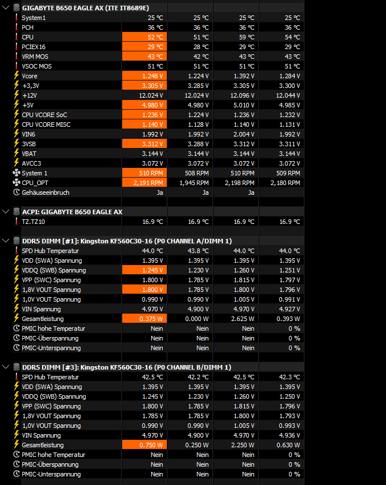Image resolution: width=386 pixels, height=485 pixels.
Task: Click the chip icon beside GIGABYTE B650 EAGLE AX (ITE IT8689E)
Action: [x=17, y=8]
